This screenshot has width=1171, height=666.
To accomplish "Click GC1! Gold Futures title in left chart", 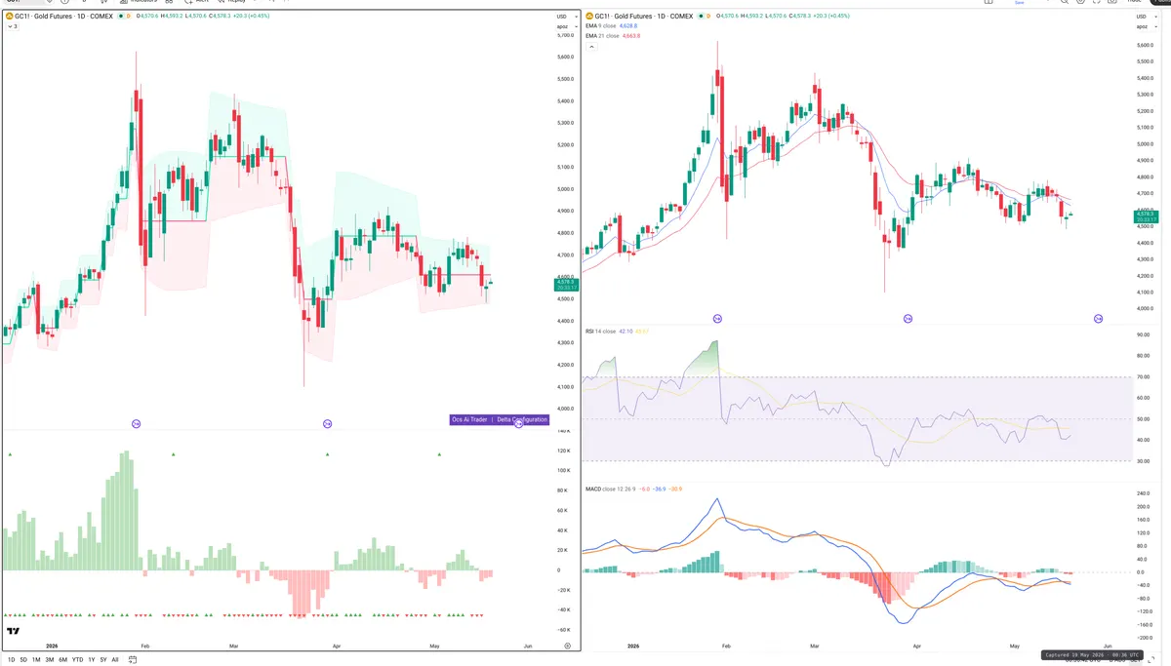I will [x=63, y=17].
